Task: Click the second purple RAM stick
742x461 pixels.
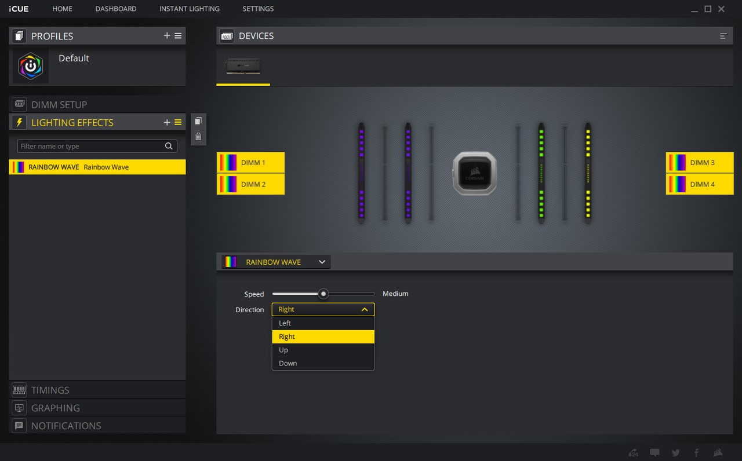Action: click(x=408, y=173)
